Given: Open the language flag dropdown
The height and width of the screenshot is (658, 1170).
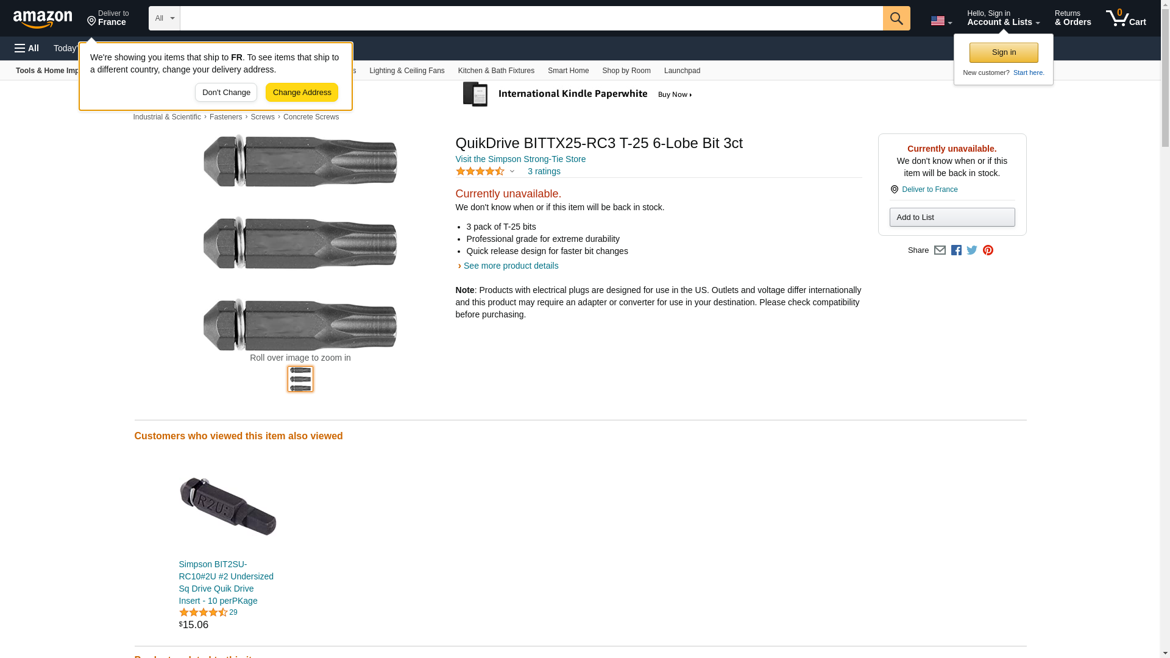Looking at the screenshot, I should point(941,21).
